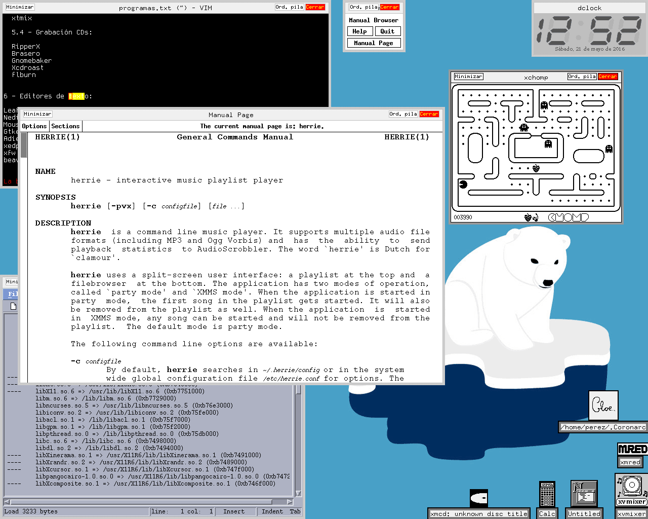The width and height of the screenshot is (648, 519).
Task: Click the Indent indicator in editor status bar
Action: (272, 511)
